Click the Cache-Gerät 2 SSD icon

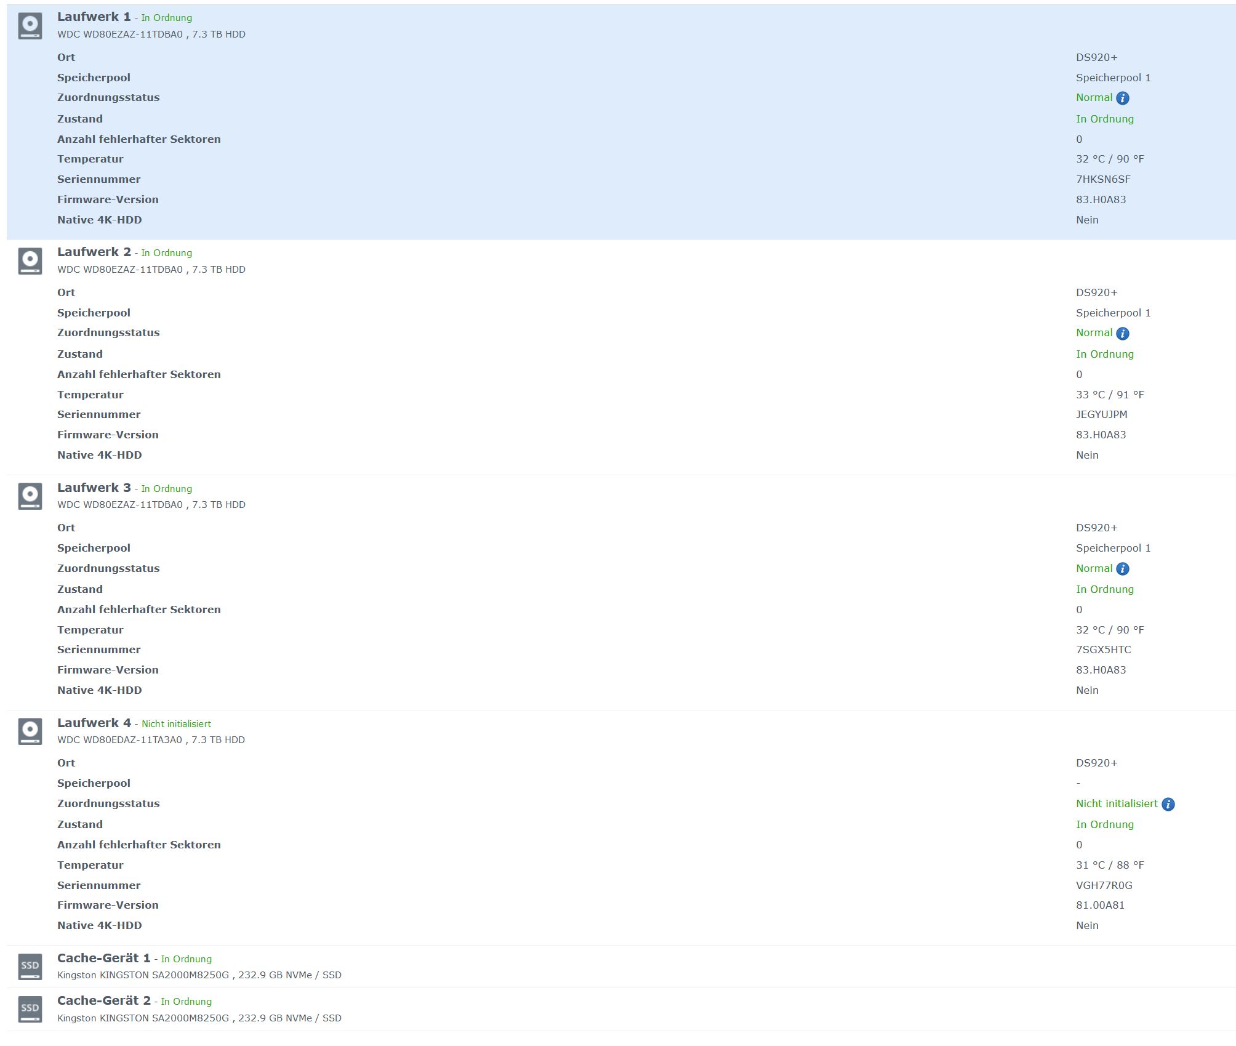(x=30, y=1008)
